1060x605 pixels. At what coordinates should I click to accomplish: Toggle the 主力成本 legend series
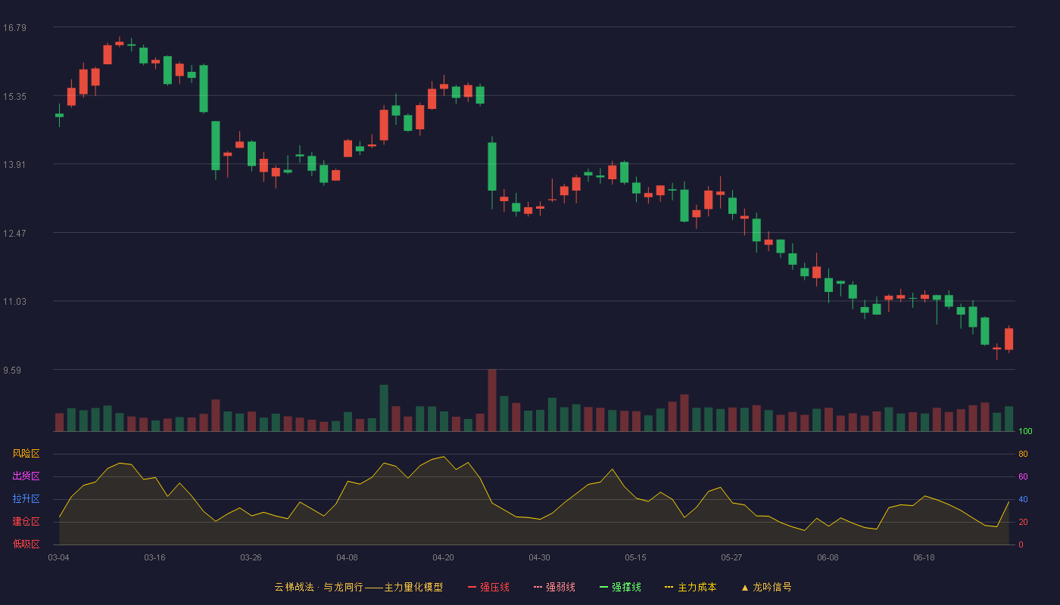tap(691, 587)
